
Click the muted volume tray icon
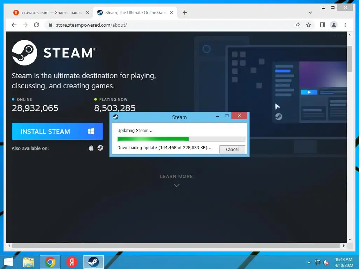326,262
